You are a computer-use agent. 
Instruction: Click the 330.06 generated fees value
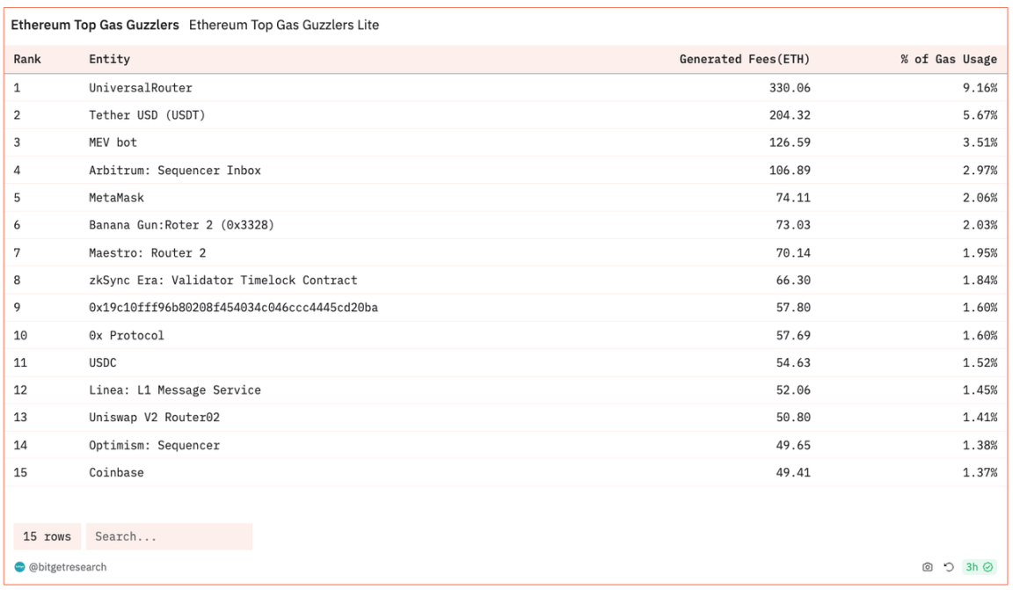[x=789, y=88]
